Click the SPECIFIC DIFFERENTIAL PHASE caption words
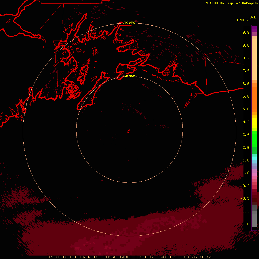 click(x=82, y=257)
